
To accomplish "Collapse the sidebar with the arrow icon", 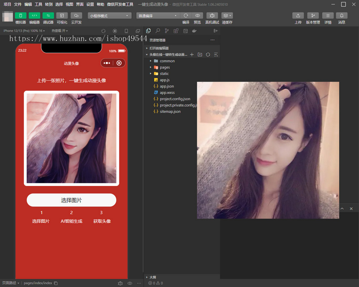I will point(216,30).
